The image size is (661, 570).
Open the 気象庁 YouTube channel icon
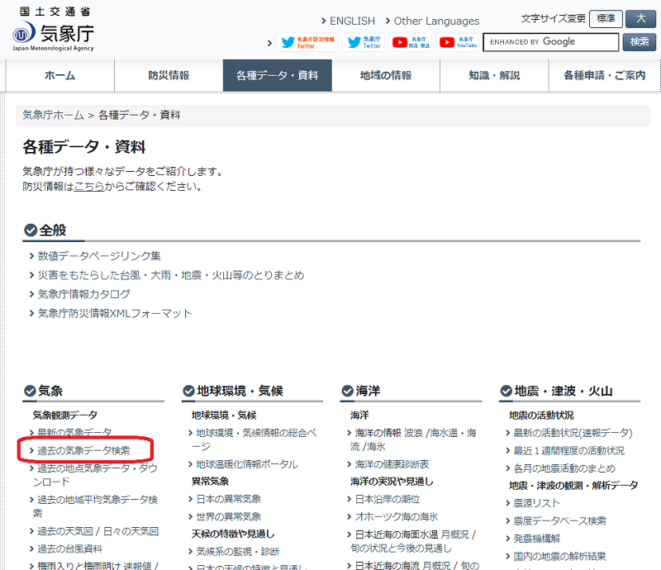click(x=459, y=42)
